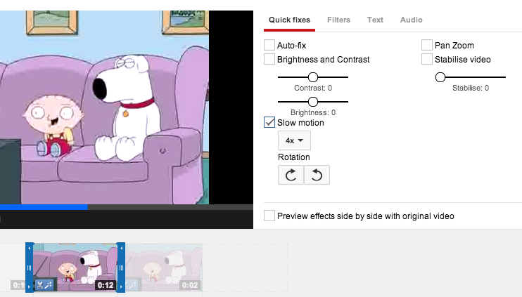Image resolution: width=522 pixels, height=297 pixels.
Task: Enable the Pan Zoom checkbox
Action: [427, 45]
